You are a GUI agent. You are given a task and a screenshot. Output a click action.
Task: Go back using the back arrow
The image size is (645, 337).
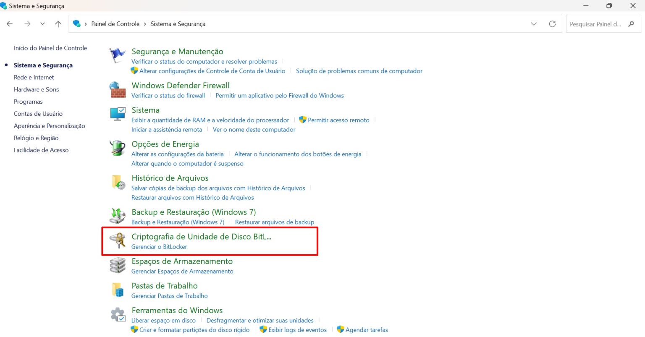pos(10,24)
